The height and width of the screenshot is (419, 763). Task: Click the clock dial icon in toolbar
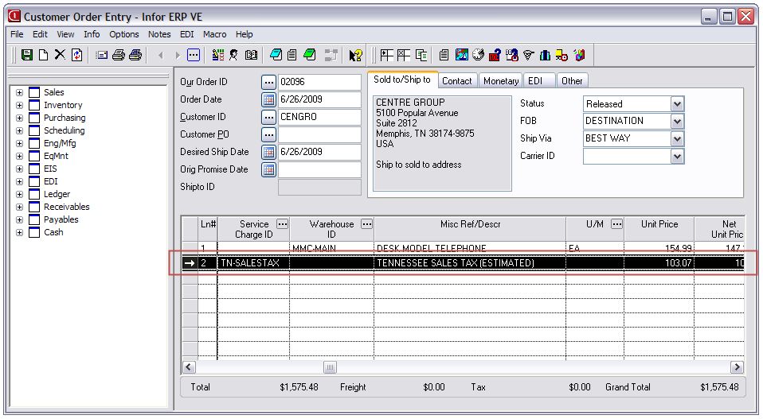[x=479, y=55]
